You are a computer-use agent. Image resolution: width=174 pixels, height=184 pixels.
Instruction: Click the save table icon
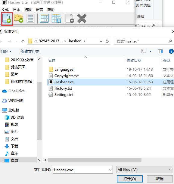click(56, 18)
